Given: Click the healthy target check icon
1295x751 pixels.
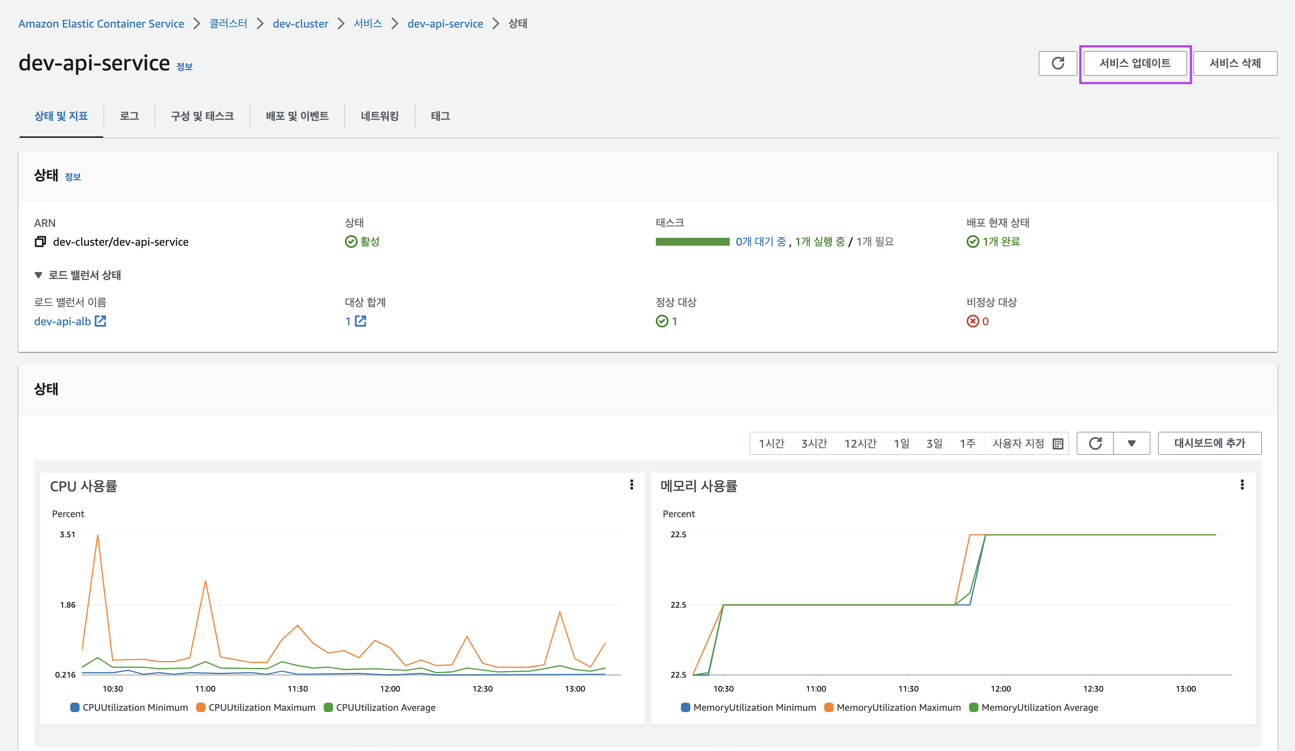Looking at the screenshot, I should point(662,321).
